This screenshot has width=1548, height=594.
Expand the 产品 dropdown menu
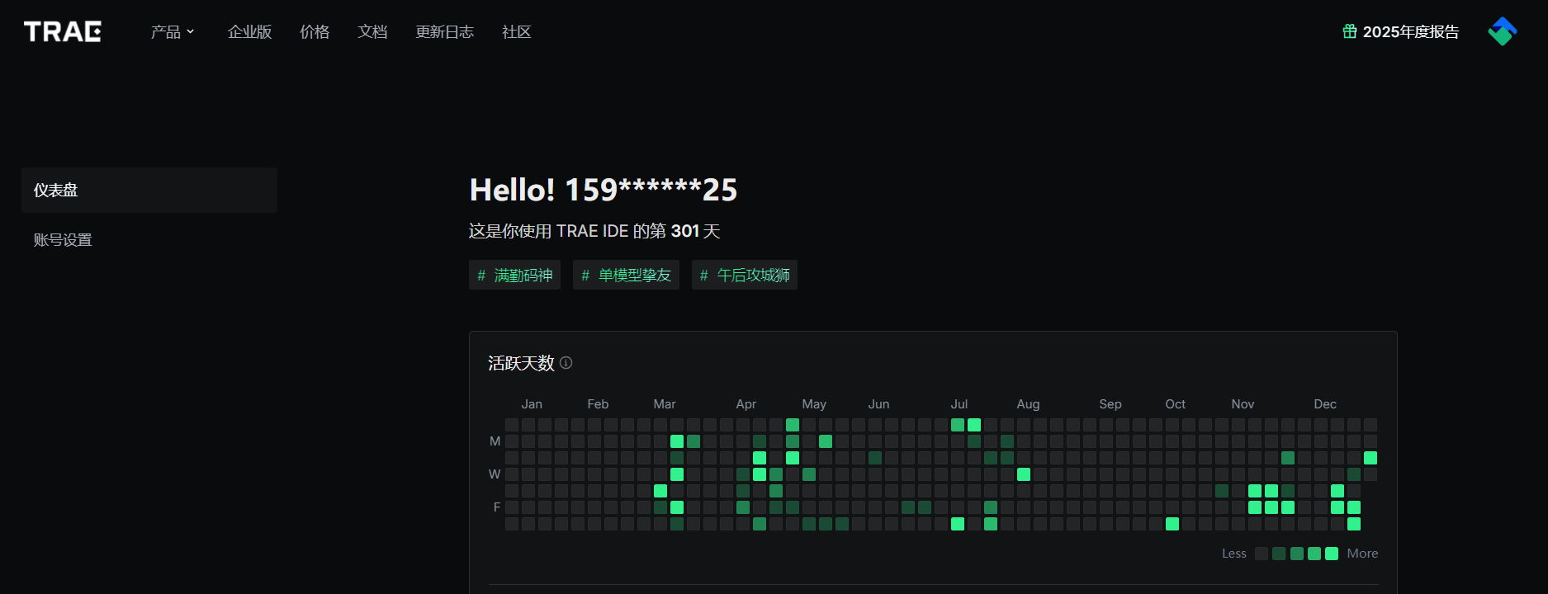pos(173,31)
